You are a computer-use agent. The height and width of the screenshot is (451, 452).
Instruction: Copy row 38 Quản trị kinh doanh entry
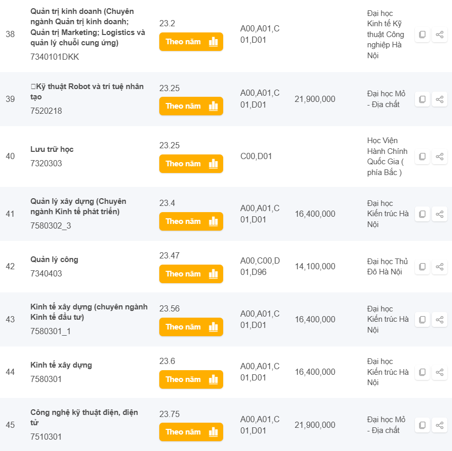point(422,34)
